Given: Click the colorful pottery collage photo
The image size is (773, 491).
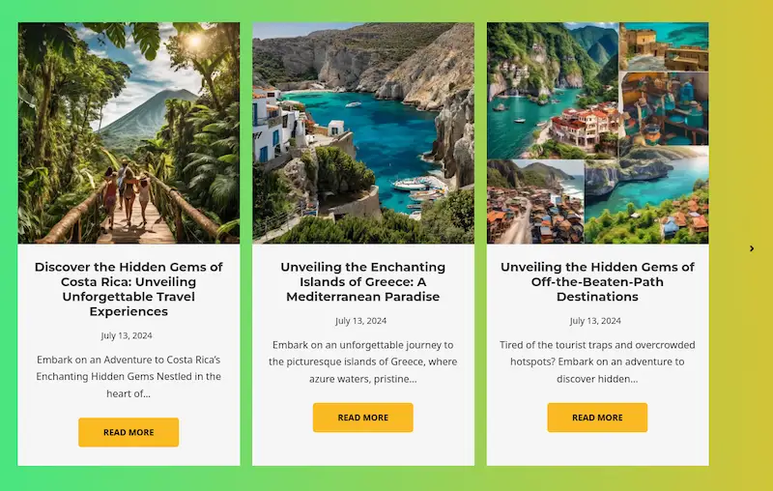Looking at the screenshot, I should [x=664, y=108].
